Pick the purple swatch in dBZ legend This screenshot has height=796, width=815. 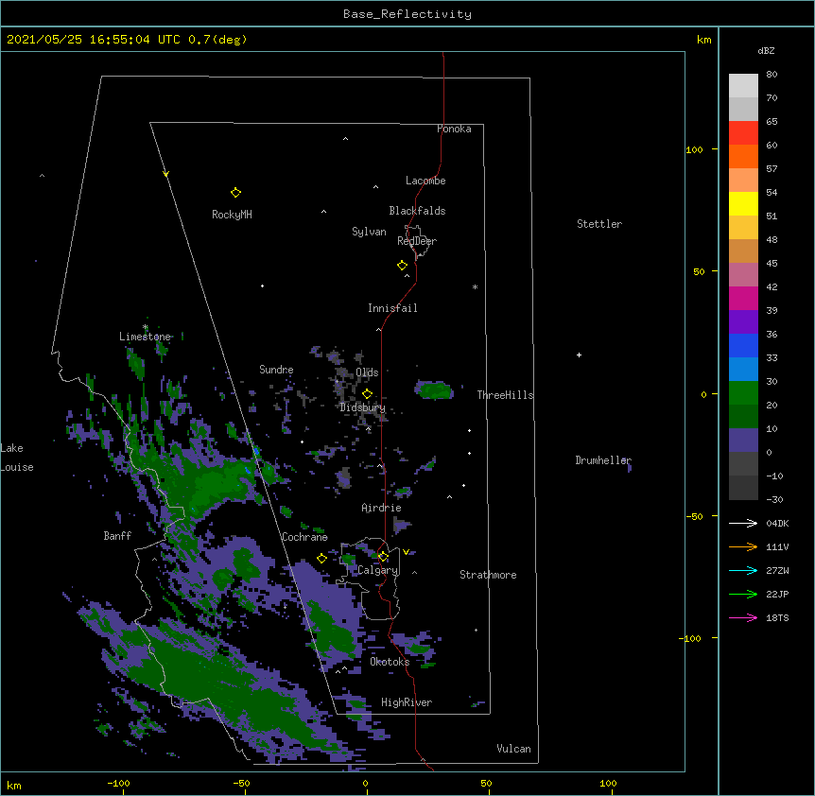743,322
